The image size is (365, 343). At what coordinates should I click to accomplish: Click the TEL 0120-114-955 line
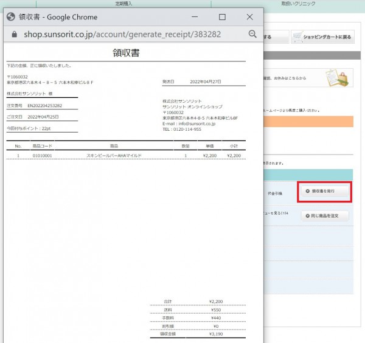181,129
